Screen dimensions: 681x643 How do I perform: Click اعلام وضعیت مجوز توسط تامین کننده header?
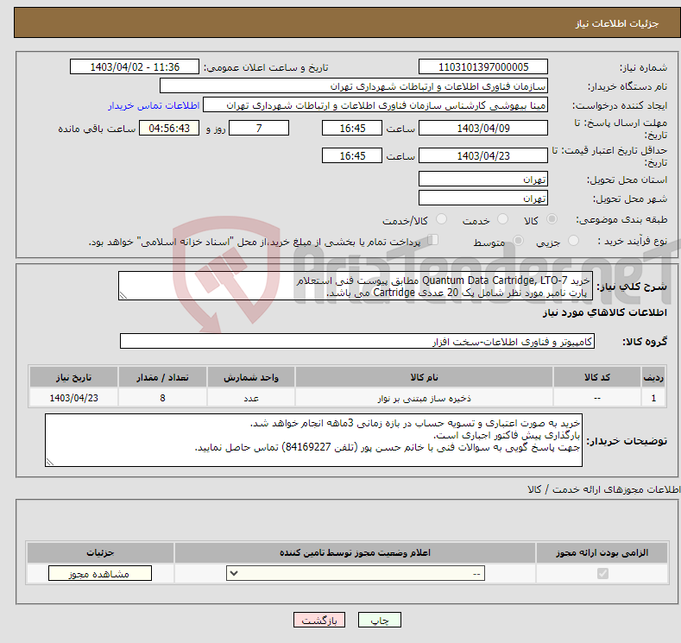pyautogui.click(x=356, y=552)
